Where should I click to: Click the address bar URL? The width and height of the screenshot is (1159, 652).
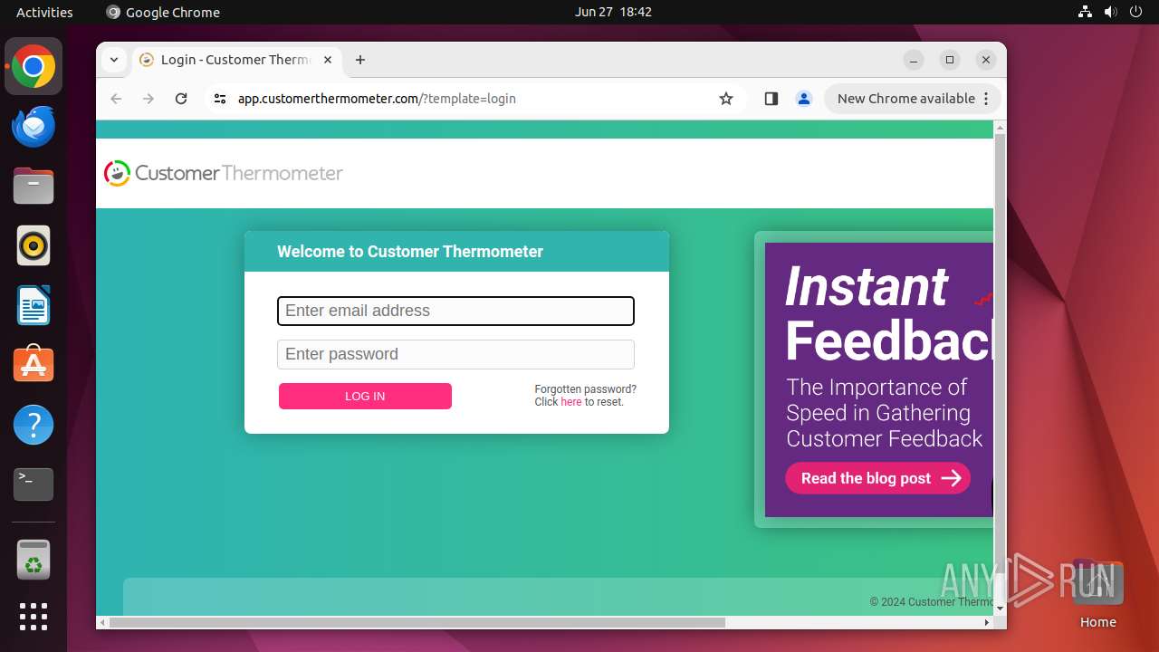click(377, 99)
